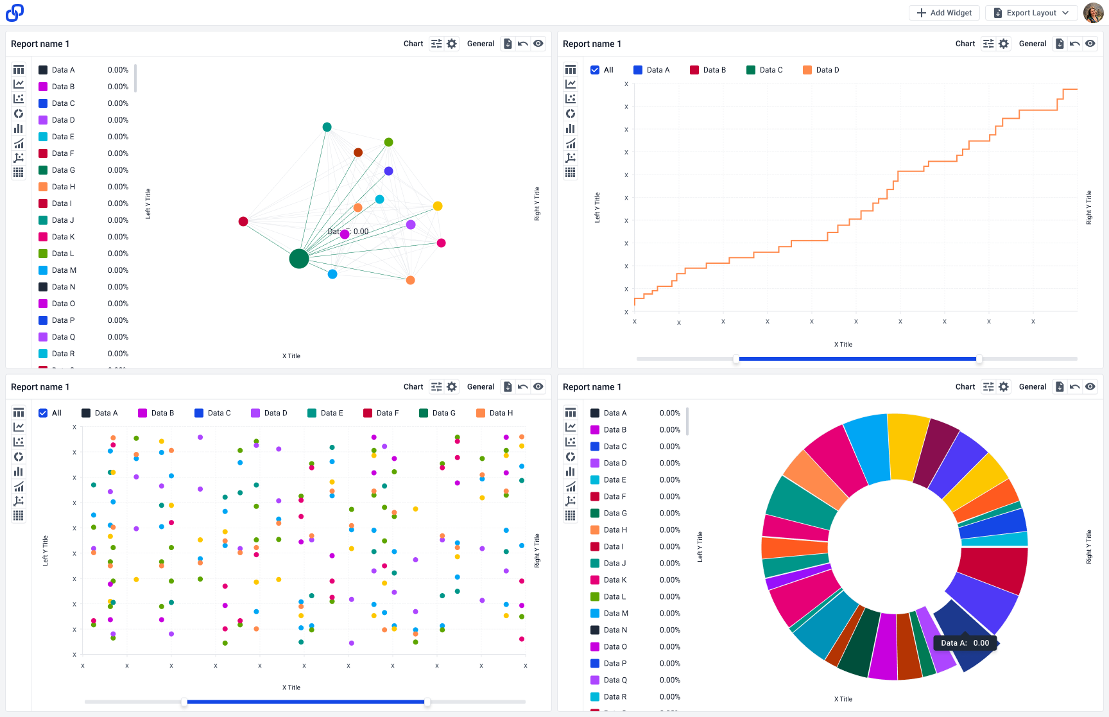Click legend scrollbar in donut chart widget
The image size is (1109, 717).
click(687, 421)
